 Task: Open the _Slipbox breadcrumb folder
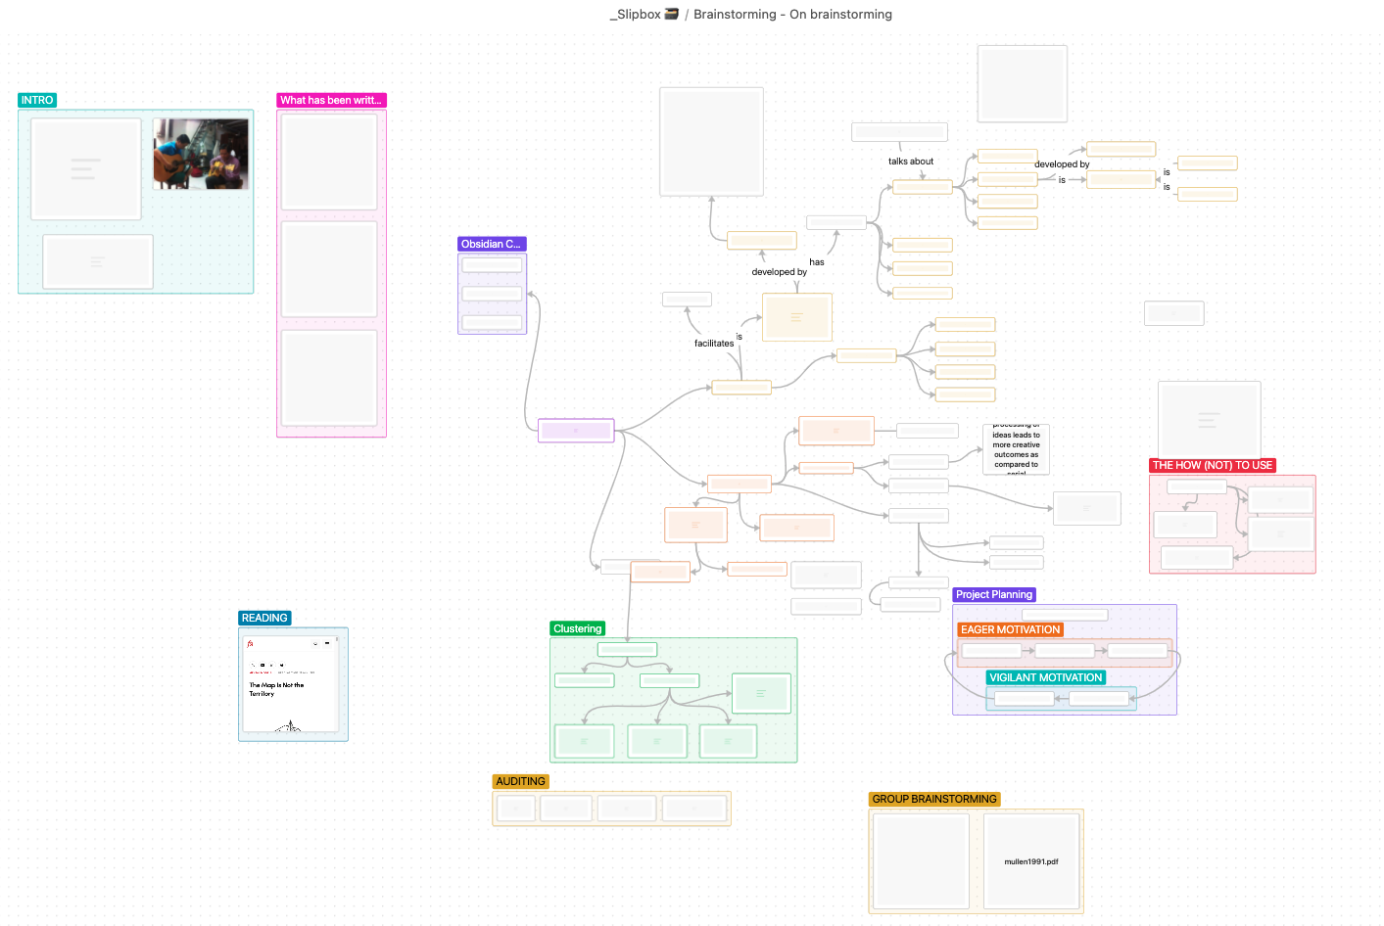(x=636, y=15)
